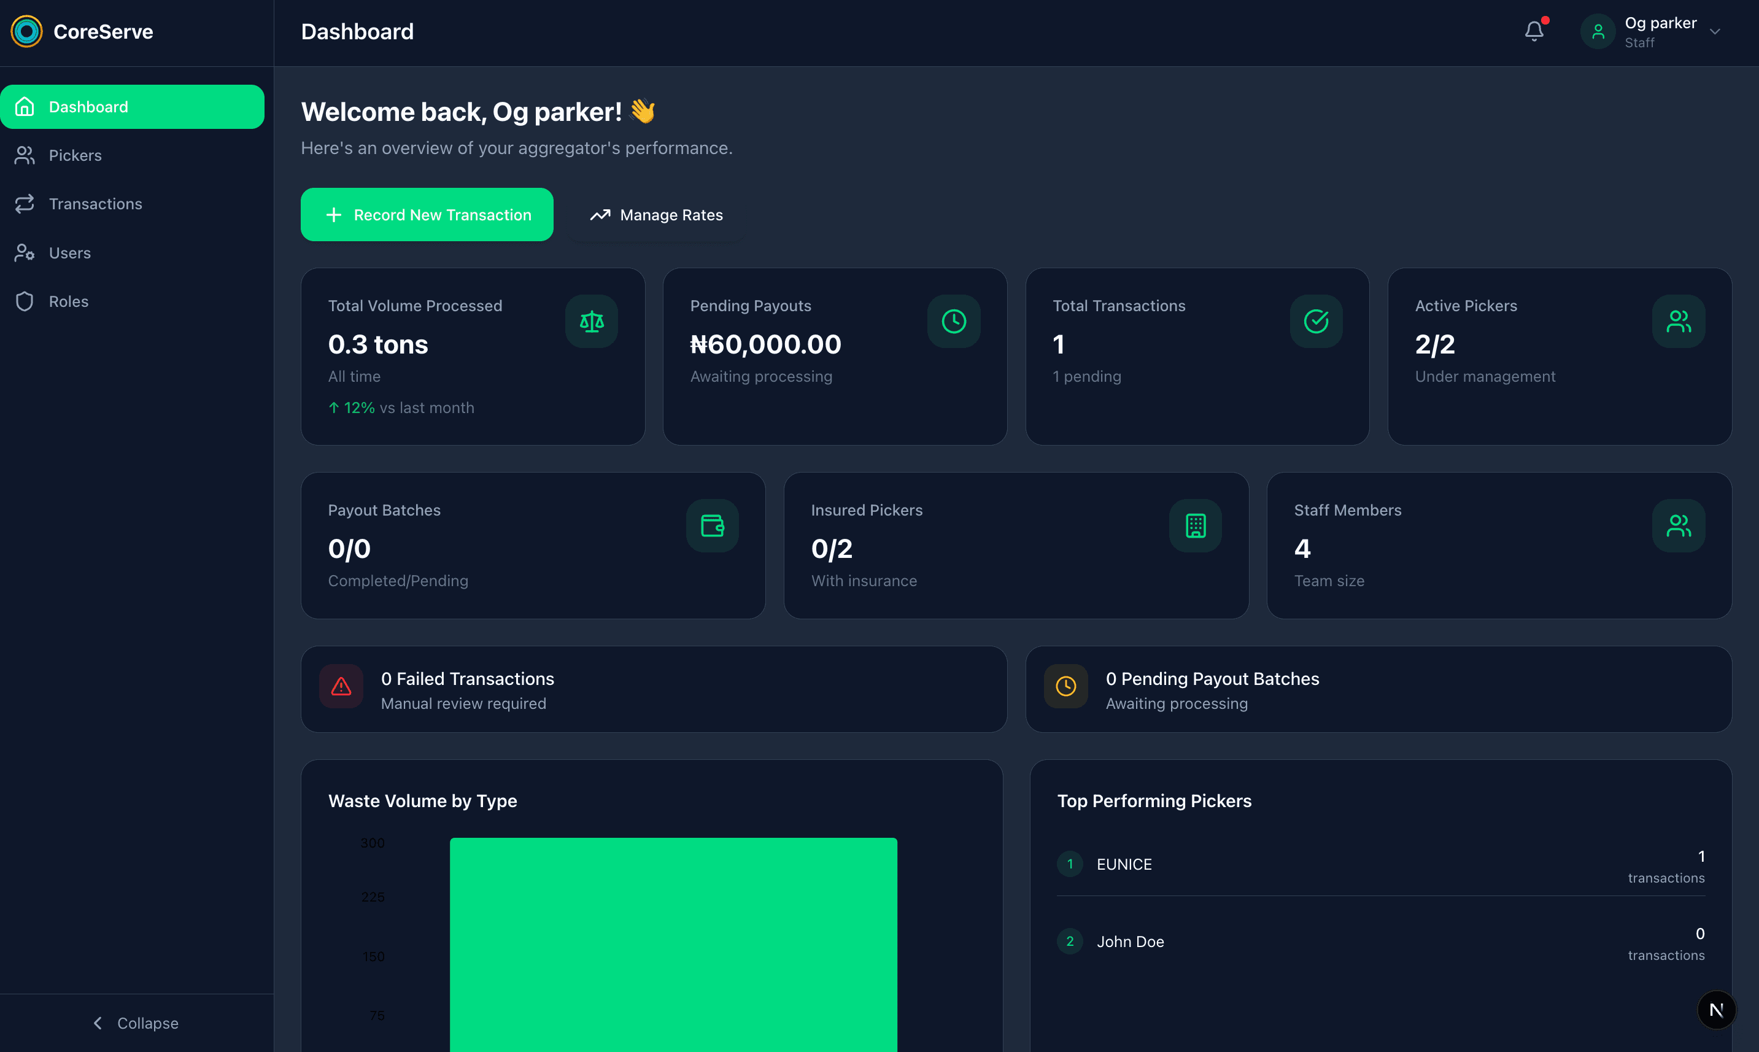Open the Roles shield icon
The image size is (1759, 1052).
point(25,301)
